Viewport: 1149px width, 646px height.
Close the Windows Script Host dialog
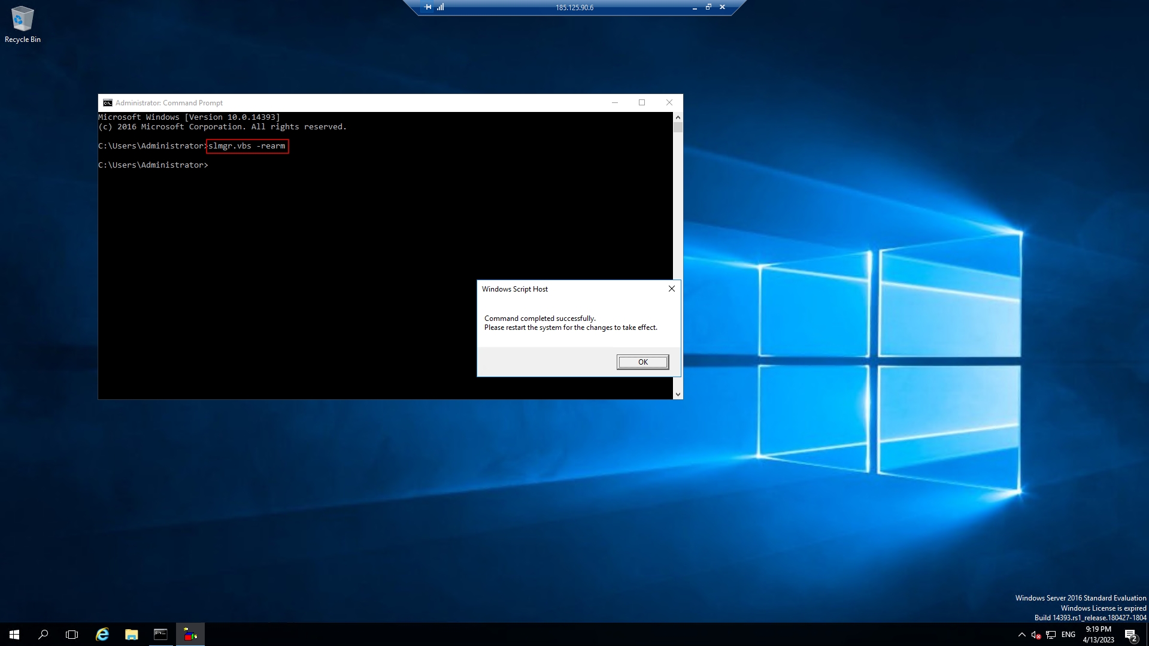tap(672, 289)
